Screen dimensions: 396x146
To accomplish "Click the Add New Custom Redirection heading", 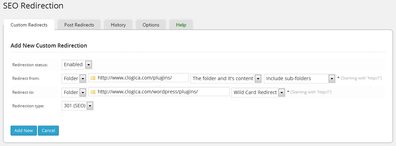I will [49, 45].
